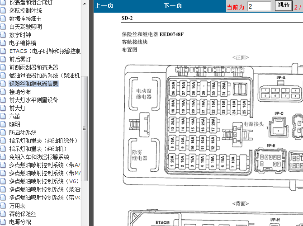Click the ETACM label in rear diagram
Viewport: 303px width, 226px height.
coord(162,222)
